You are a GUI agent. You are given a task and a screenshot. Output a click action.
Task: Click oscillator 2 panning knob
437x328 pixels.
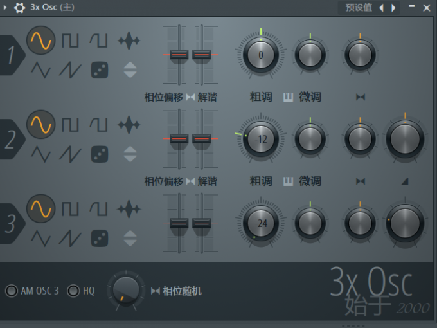tap(360, 139)
